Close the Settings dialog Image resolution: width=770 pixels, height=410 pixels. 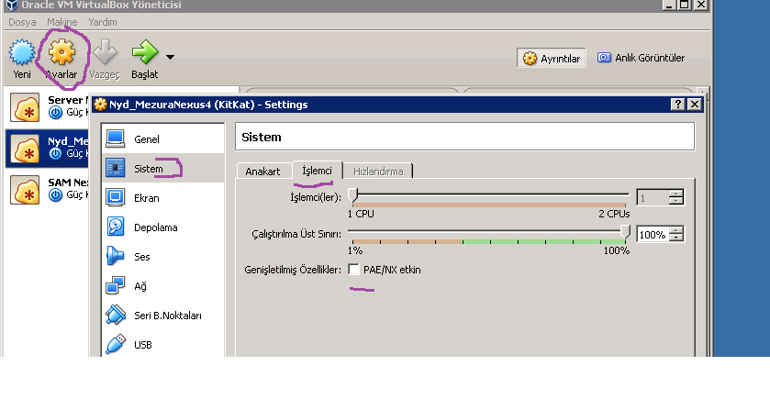(695, 104)
